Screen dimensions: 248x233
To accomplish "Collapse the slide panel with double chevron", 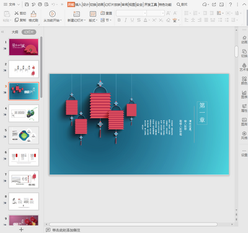I will (x=2, y=32).
